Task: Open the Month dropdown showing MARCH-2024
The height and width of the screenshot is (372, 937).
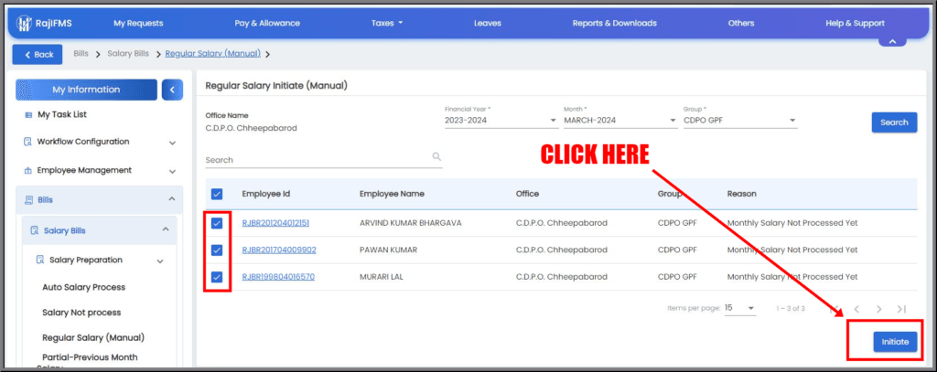Action: click(619, 120)
